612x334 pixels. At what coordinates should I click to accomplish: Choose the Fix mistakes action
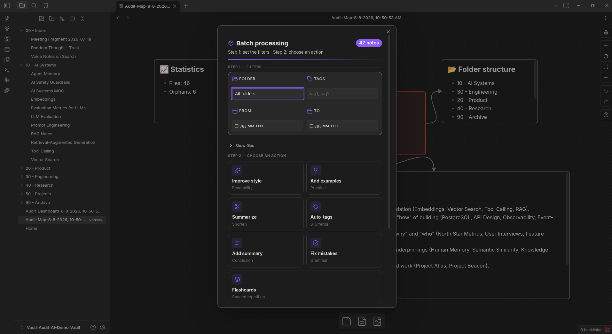click(x=344, y=251)
